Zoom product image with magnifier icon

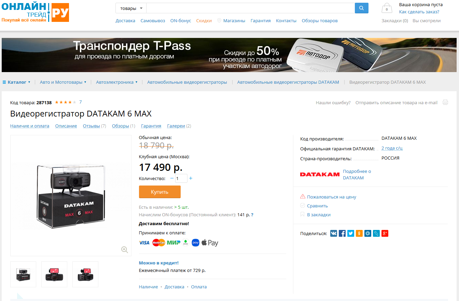pos(125,250)
